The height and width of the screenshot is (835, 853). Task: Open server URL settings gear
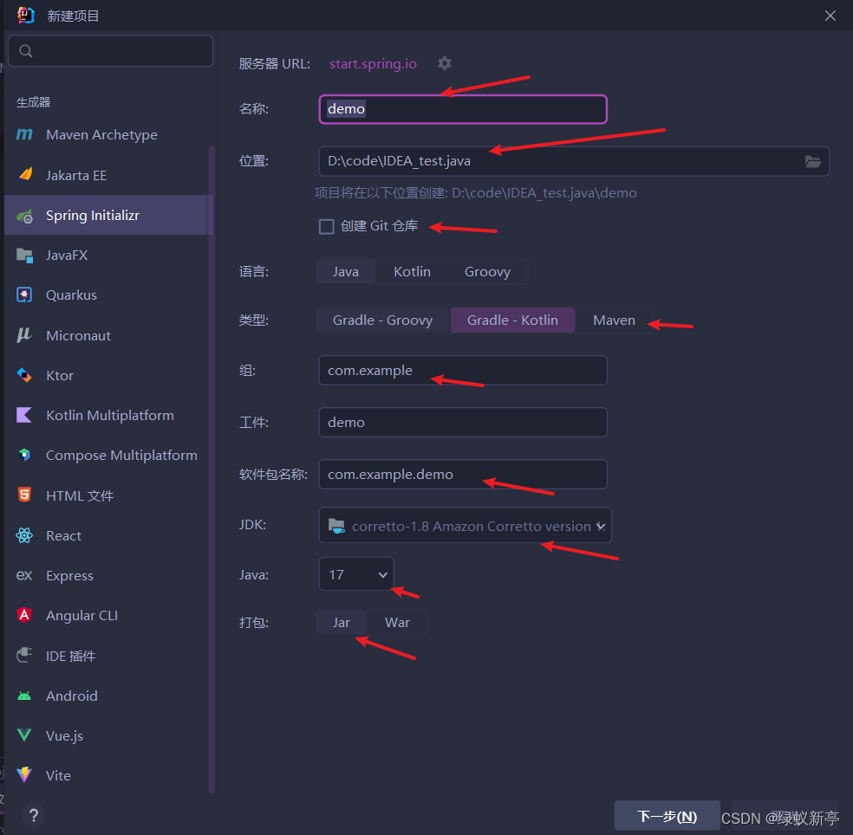[x=445, y=63]
